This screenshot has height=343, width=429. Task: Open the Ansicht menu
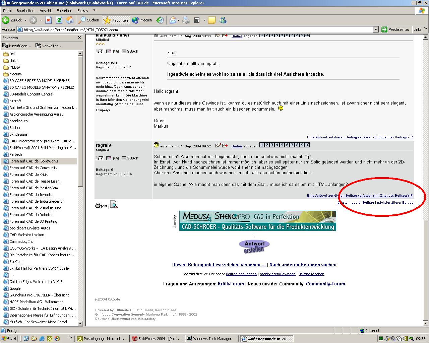point(46,11)
